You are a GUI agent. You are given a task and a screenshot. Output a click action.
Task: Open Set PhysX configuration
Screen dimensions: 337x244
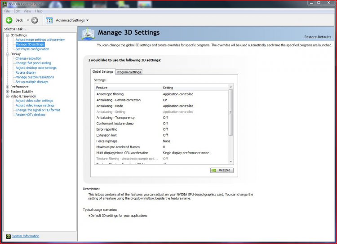[x=32, y=49]
